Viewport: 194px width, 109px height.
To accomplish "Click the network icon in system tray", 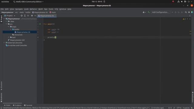I will click(179, 2).
